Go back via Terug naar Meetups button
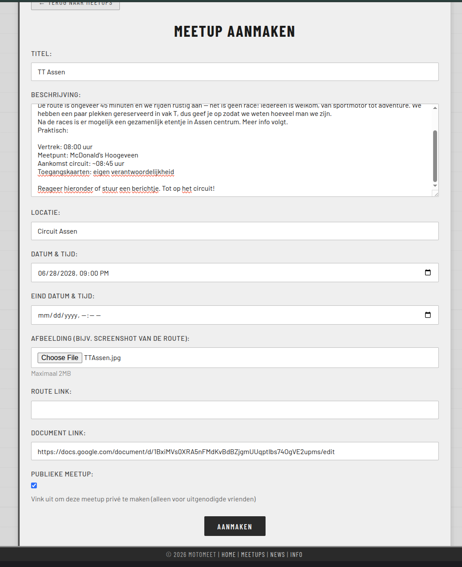 pyautogui.click(x=75, y=5)
